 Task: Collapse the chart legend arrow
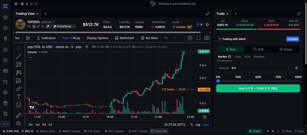[x=30, y=58]
